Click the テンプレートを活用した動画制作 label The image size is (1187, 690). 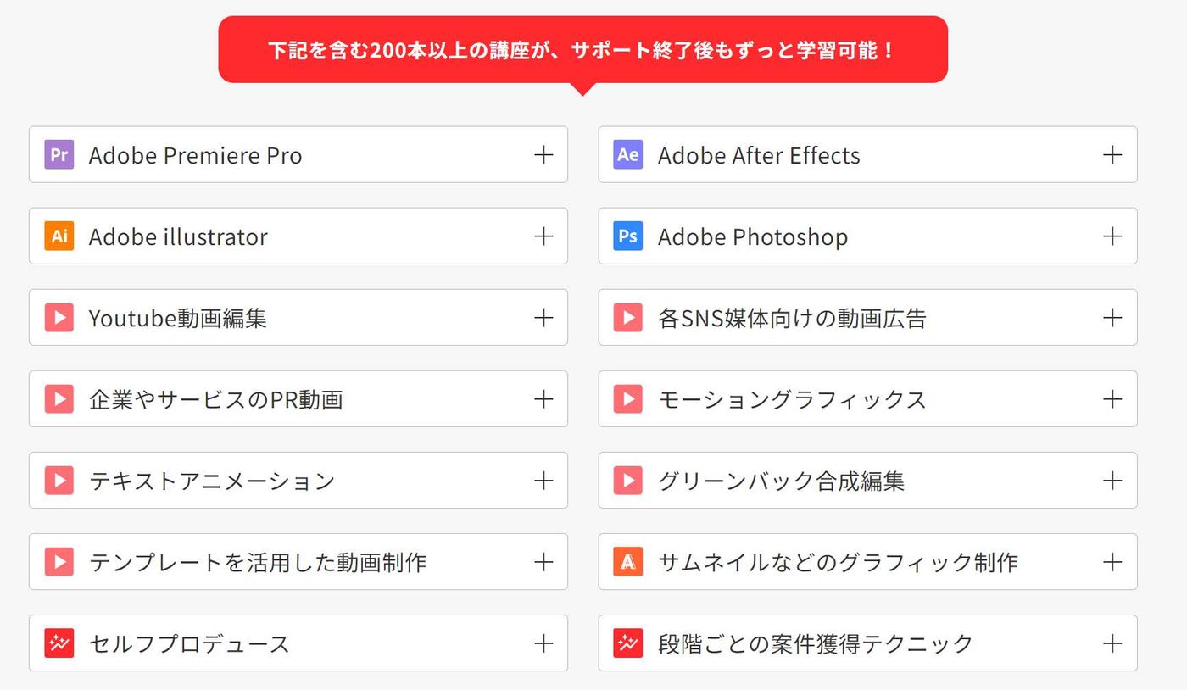coord(258,562)
